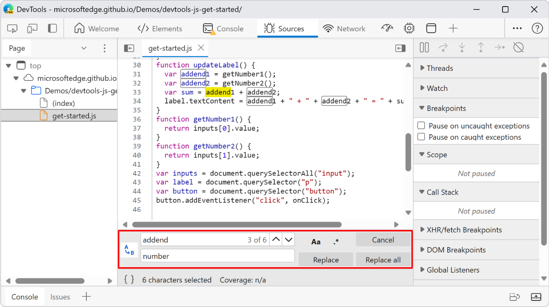
Task: Open DevTools settings gear
Action: pos(409,28)
